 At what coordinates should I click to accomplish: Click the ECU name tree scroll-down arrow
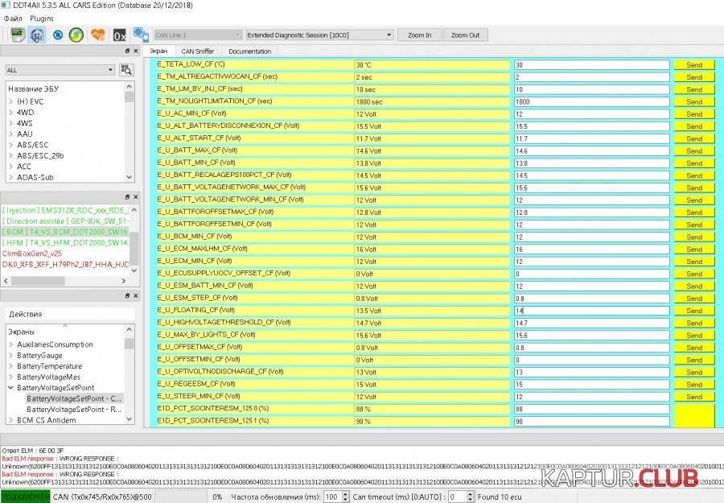(x=130, y=177)
